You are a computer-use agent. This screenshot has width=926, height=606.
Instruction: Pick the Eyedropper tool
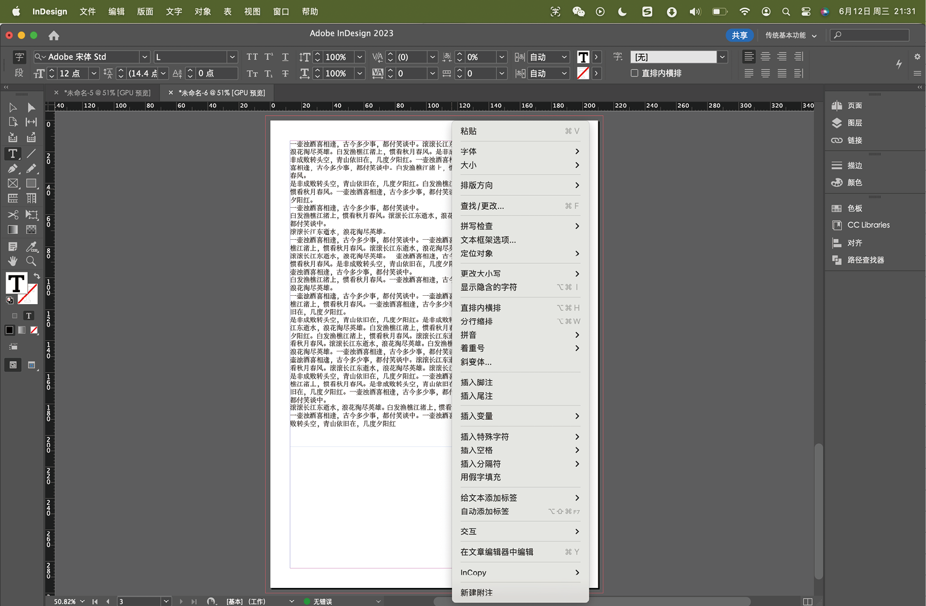tap(31, 246)
